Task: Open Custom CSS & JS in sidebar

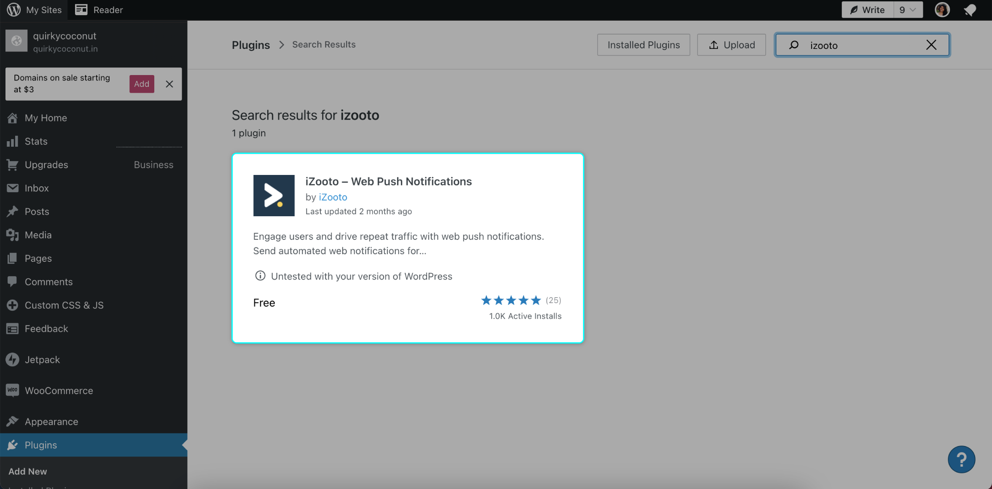Action: pos(64,305)
